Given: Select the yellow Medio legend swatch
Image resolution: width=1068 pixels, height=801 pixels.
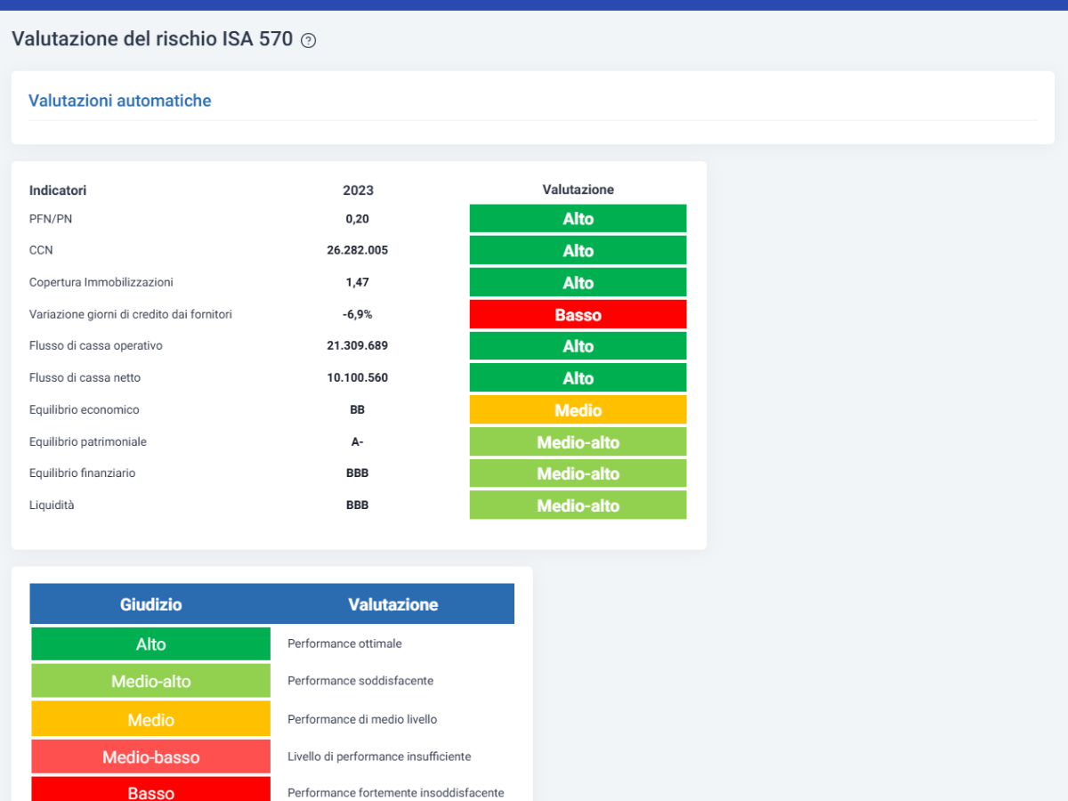Looking at the screenshot, I should tap(151, 719).
